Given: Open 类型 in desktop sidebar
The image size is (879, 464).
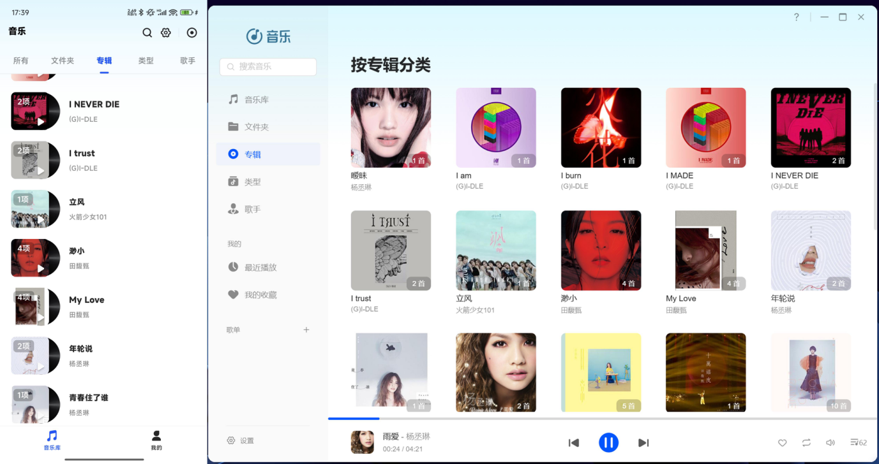Looking at the screenshot, I should click(268, 182).
